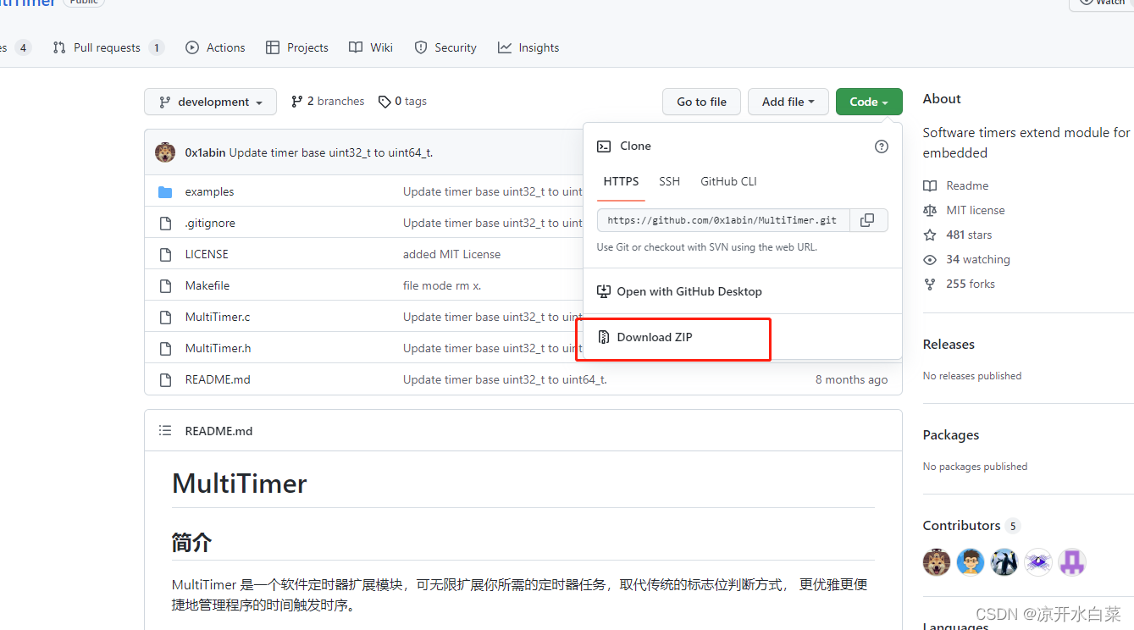The width and height of the screenshot is (1134, 630).
Task: Open the latest commit message link
Action: (331, 153)
